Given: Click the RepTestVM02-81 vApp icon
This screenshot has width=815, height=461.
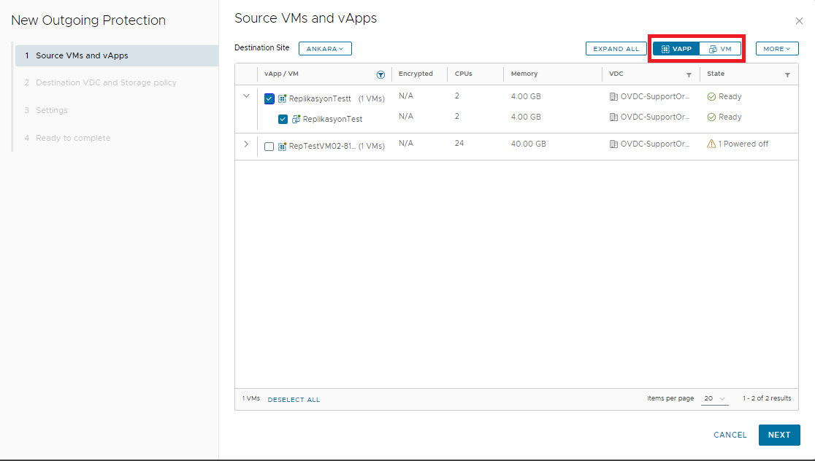Looking at the screenshot, I should [282, 147].
